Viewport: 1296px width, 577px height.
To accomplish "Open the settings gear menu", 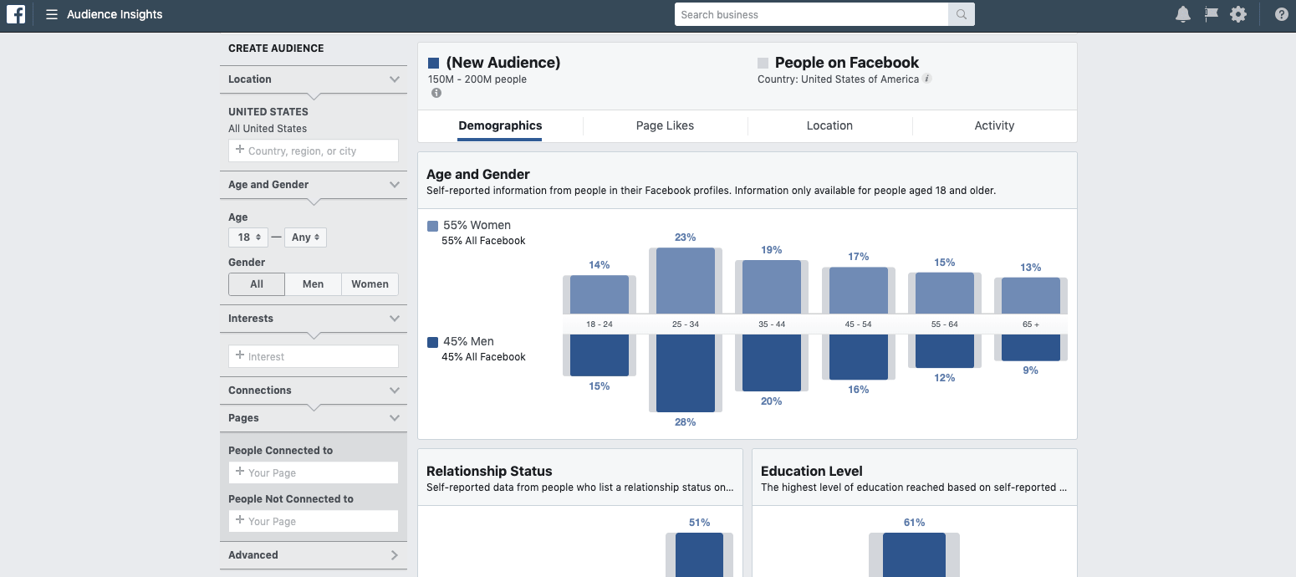I will [1238, 14].
